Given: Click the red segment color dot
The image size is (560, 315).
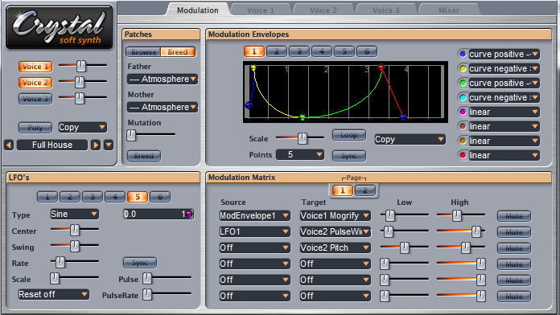Looking at the screenshot, I should tap(463, 155).
